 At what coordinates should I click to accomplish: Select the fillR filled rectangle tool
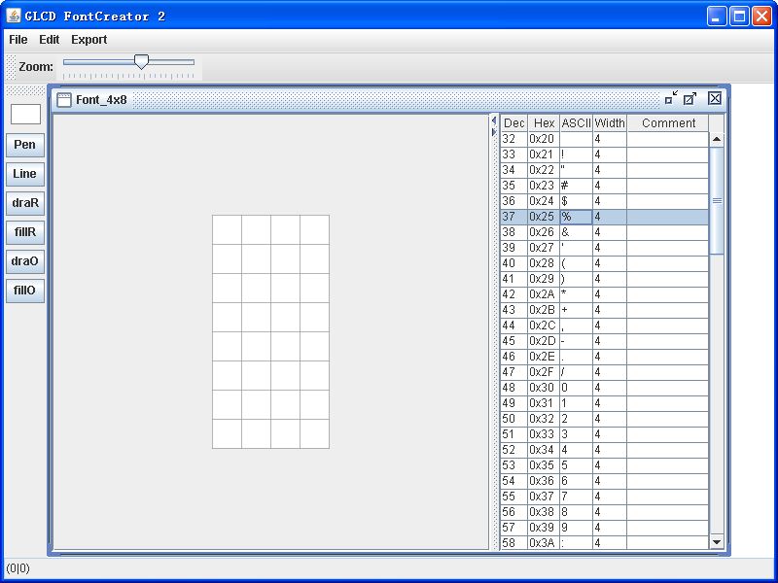25,232
